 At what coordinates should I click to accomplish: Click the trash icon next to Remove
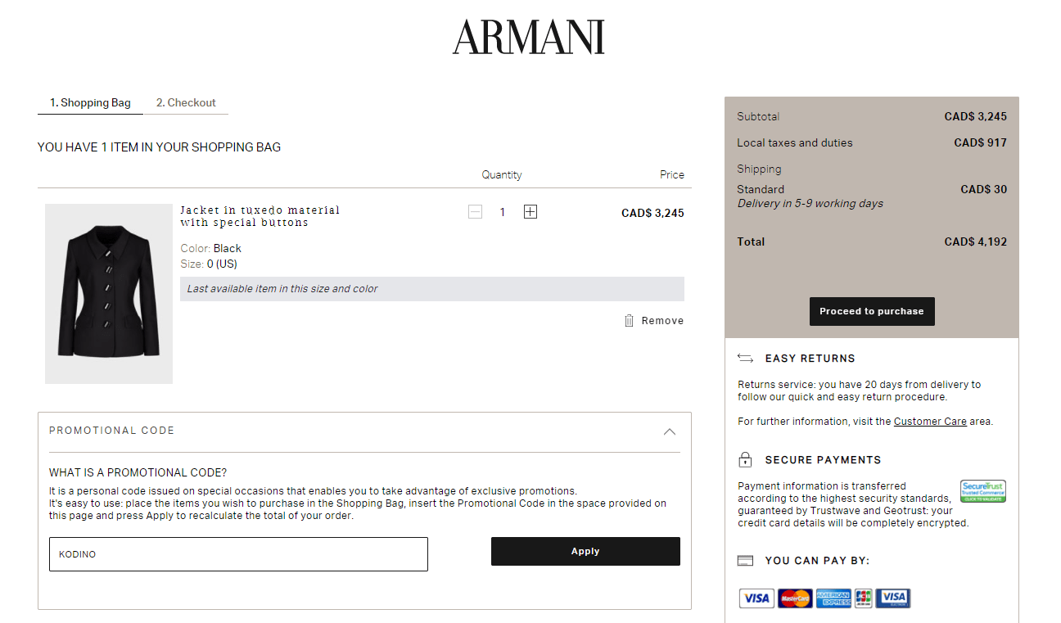click(x=630, y=320)
